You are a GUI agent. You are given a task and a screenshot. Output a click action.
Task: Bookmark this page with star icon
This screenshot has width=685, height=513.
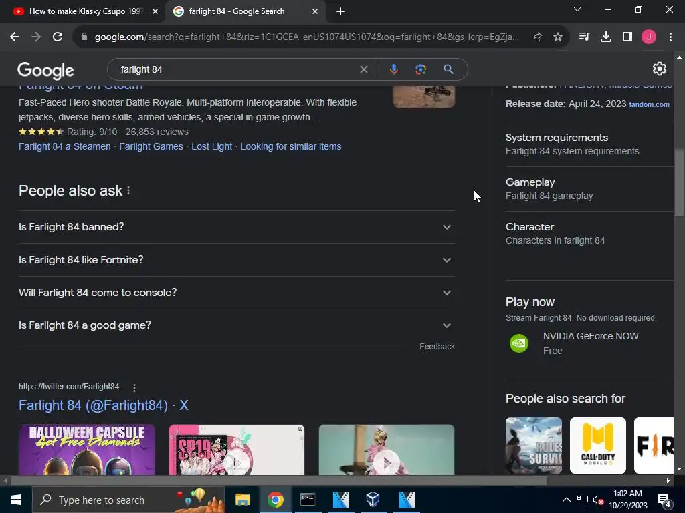click(558, 37)
